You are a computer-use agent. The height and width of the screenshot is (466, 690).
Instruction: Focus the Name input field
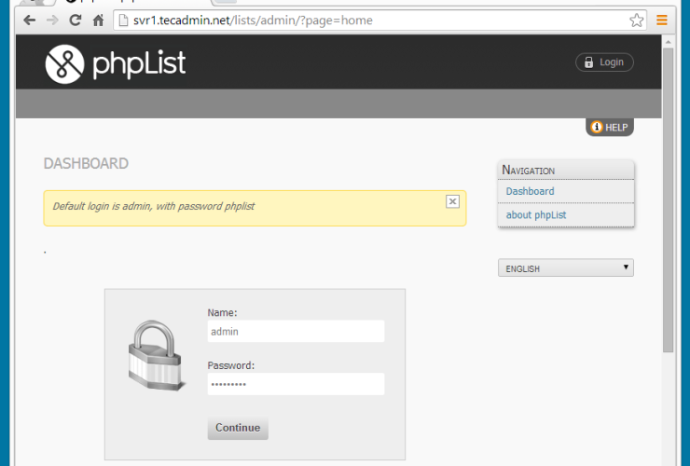pyautogui.click(x=296, y=331)
